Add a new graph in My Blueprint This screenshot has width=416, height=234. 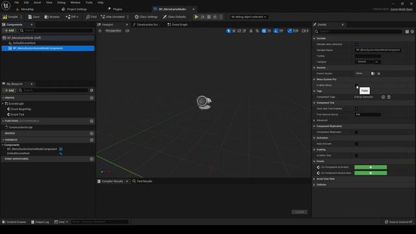(92, 98)
